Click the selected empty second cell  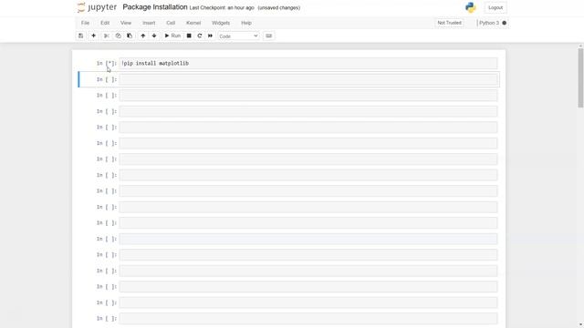(308, 79)
